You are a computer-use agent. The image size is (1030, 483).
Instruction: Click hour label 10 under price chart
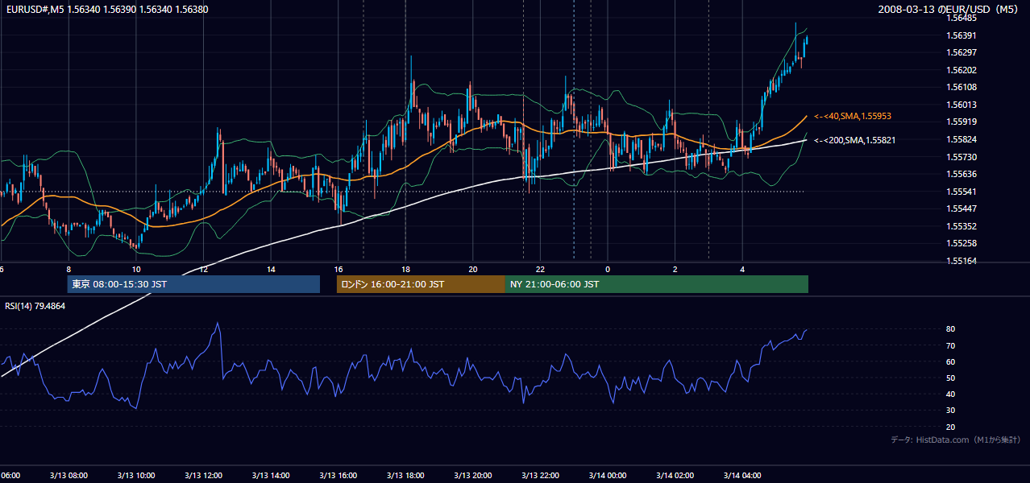click(x=135, y=270)
